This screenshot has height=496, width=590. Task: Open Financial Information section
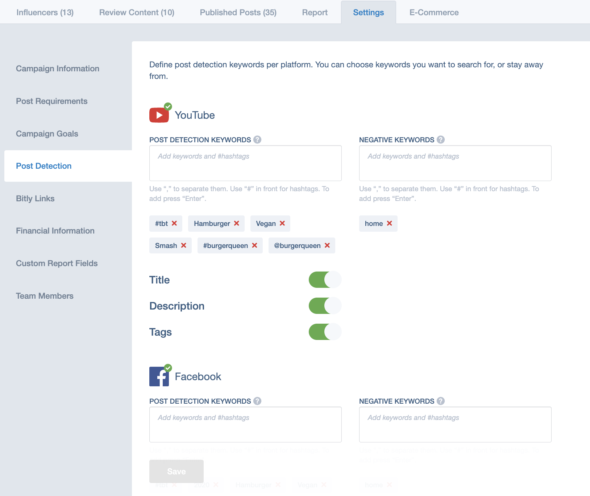coord(55,231)
